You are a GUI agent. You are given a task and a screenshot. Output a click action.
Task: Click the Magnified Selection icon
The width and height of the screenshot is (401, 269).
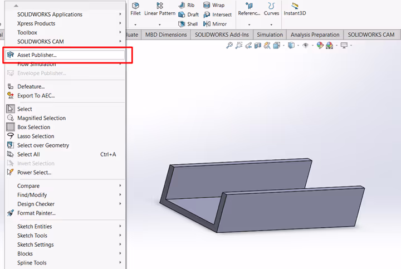[x=11, y=118]
